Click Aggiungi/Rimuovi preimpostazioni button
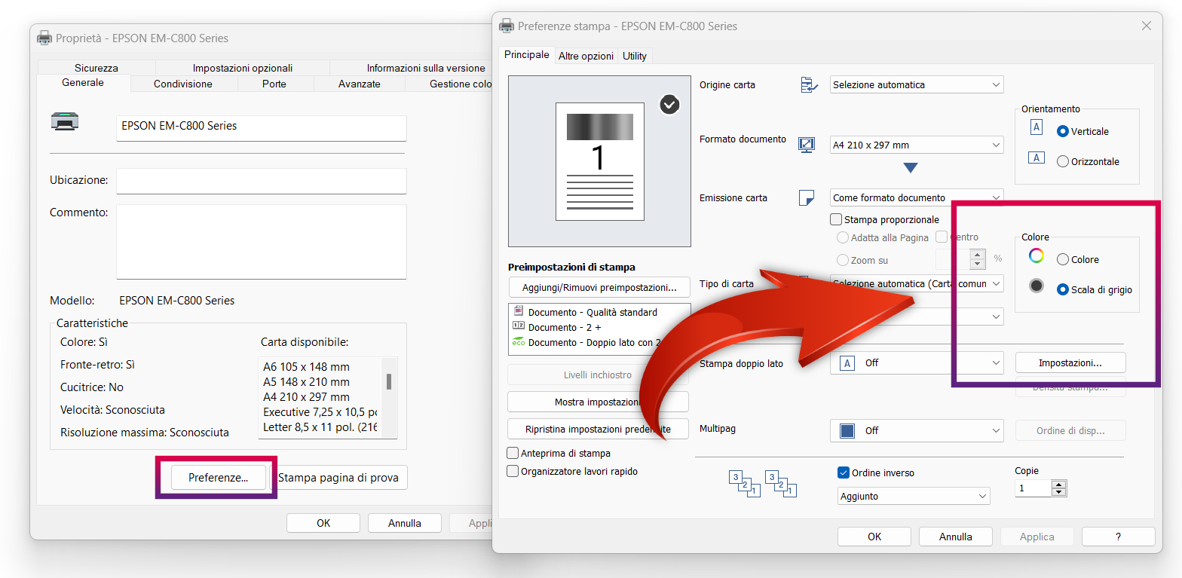The image size is (1182, 578). click(x=599, y=287)
